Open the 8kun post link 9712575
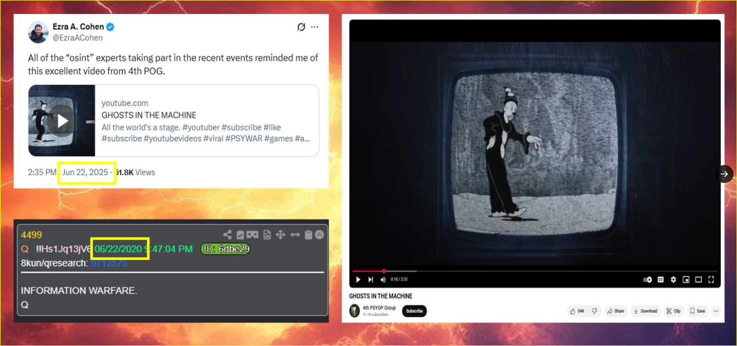Viewport: 737px width, 346px height. coord(109,263)
